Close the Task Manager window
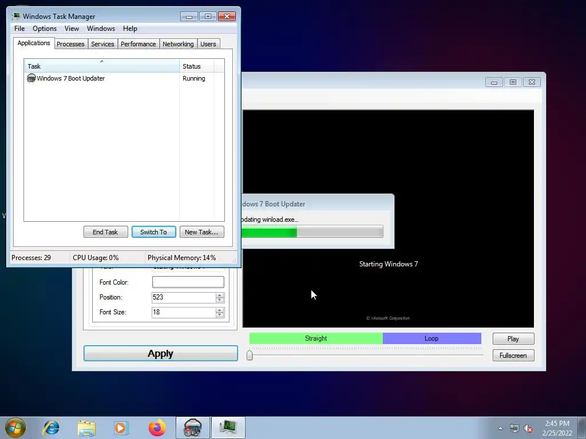This screenshot has height=439, width=586. (227, 17)
